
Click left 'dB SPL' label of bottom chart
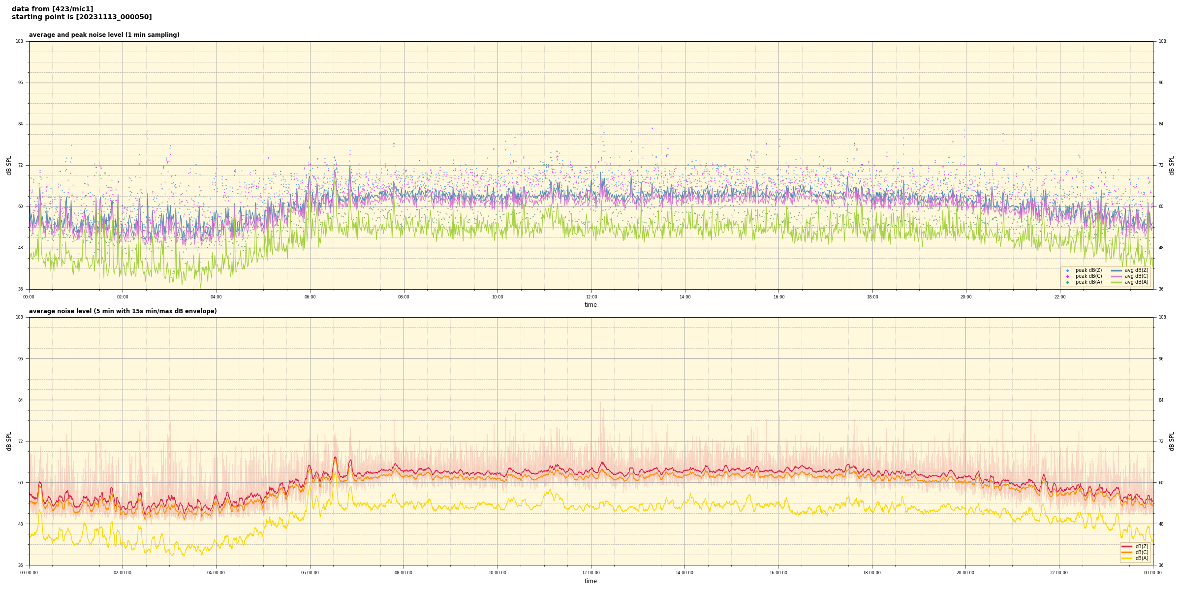pos(9,441)
